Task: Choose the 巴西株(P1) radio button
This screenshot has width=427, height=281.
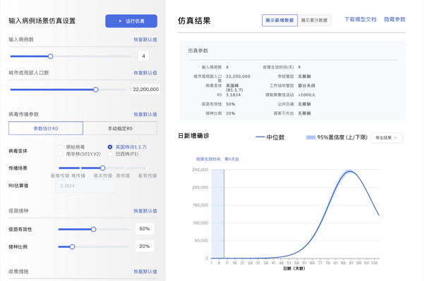Action: point(110,154)
